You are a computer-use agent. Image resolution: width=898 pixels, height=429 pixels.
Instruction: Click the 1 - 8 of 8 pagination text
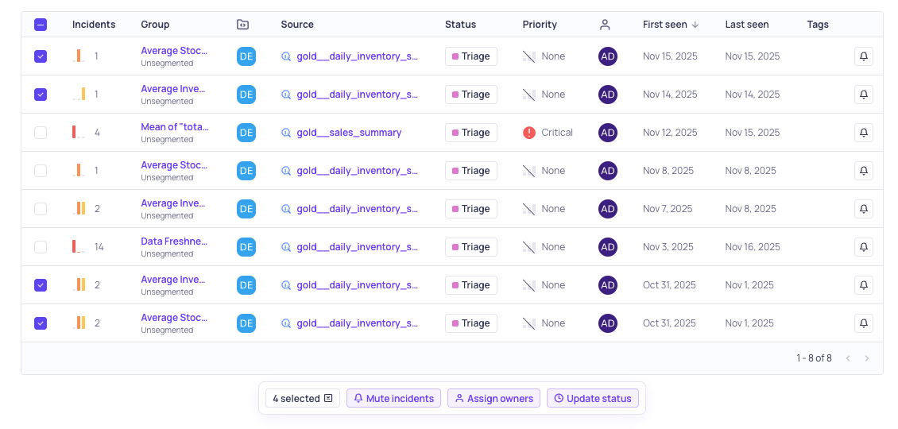pos(814,358)
